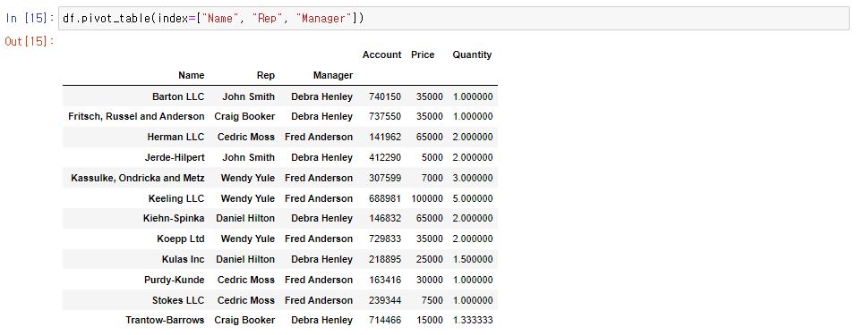Viewport: 856px width, 335px height.
Task: Click Craig Booker in the Fritsch row
Action: (x=244, y=116)
